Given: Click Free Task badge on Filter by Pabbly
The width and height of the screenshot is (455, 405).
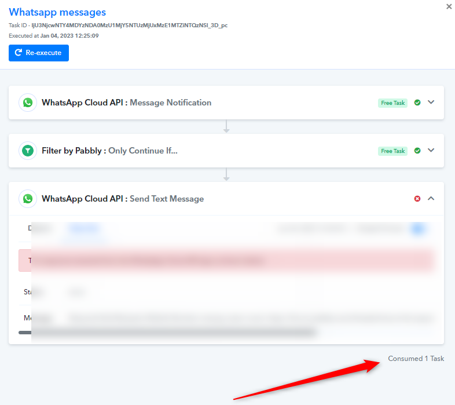Looking at the screenshot, I should tap(392, 151).
